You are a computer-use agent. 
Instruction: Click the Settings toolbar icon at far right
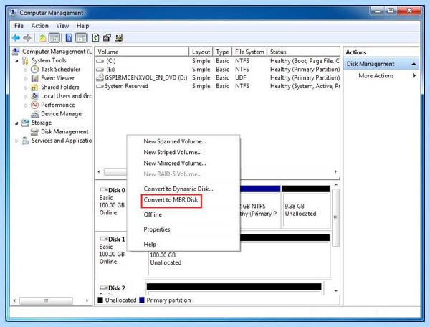click(x=119, y=37)
